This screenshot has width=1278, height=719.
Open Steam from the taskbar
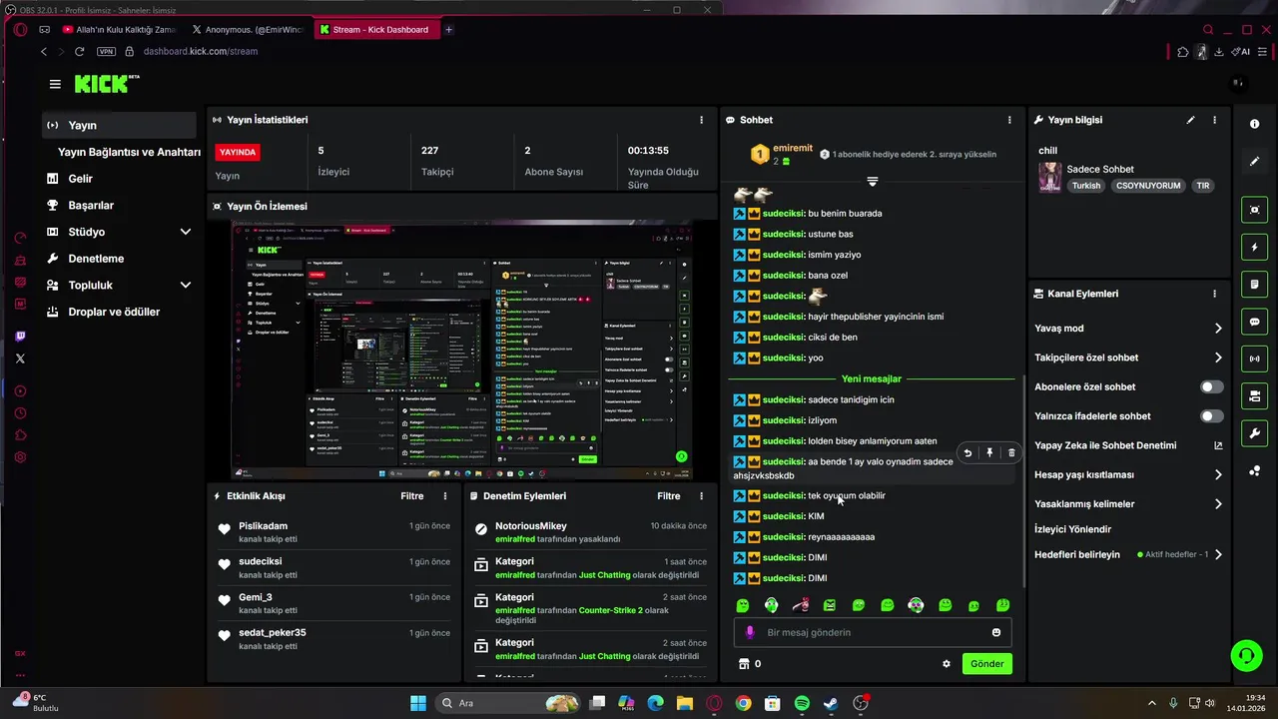click(831, 703)
